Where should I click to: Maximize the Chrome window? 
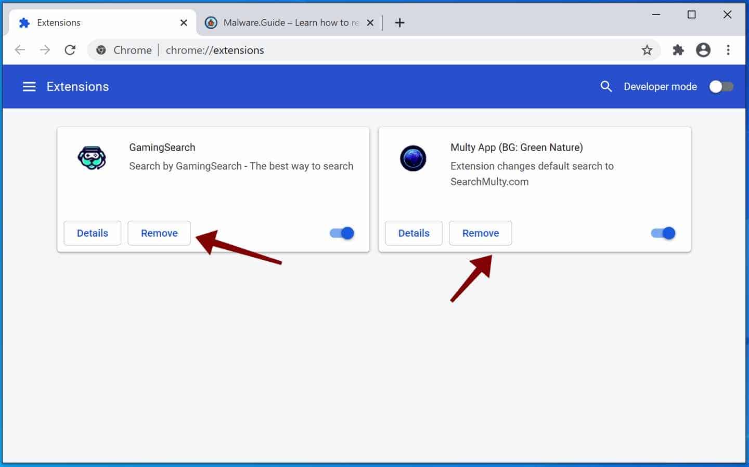(691, 15)
